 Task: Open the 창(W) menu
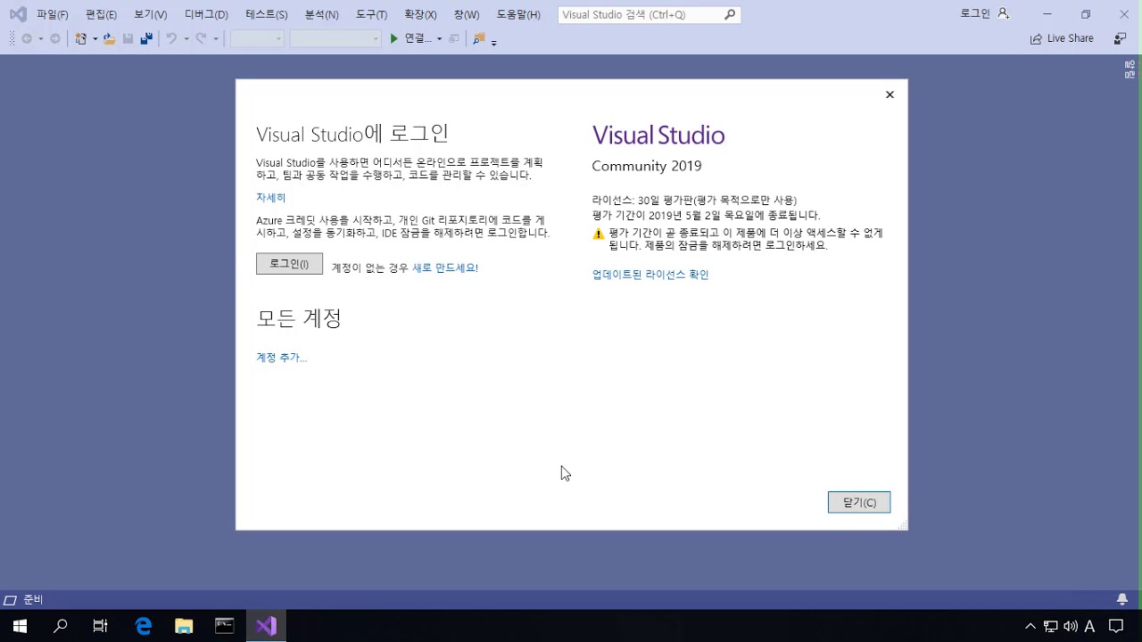pyautogui.click(x=466, y=14)
